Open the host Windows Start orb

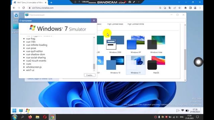[x=14, y=117]
